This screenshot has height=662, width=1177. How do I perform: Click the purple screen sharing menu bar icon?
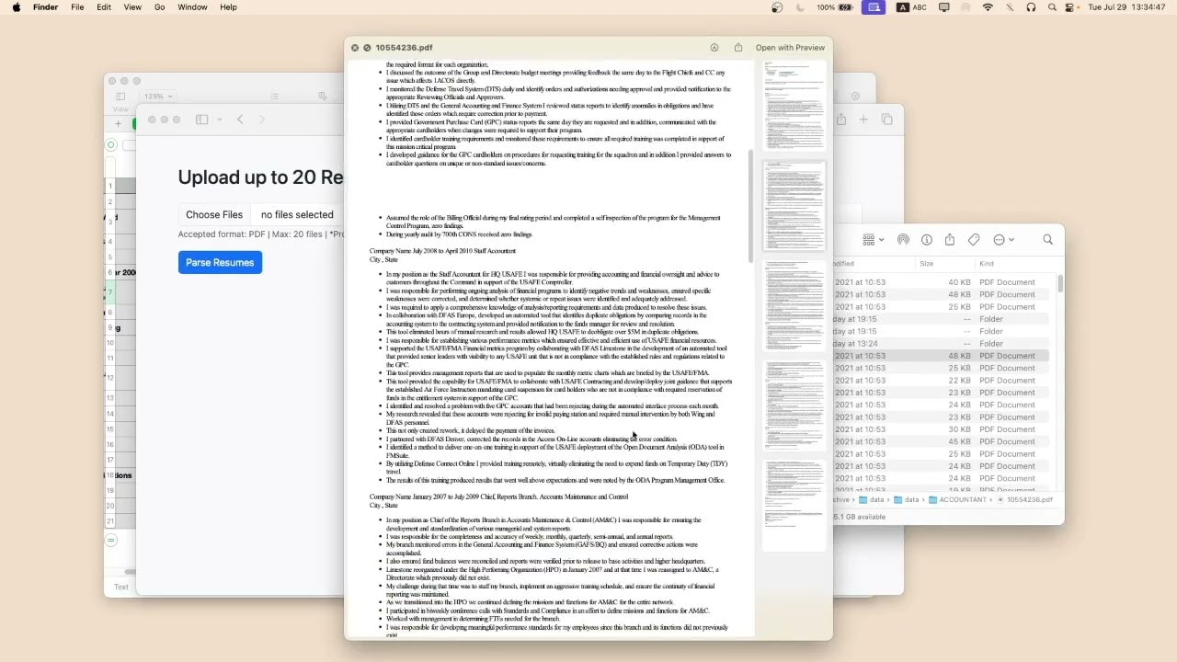(874, 7)
